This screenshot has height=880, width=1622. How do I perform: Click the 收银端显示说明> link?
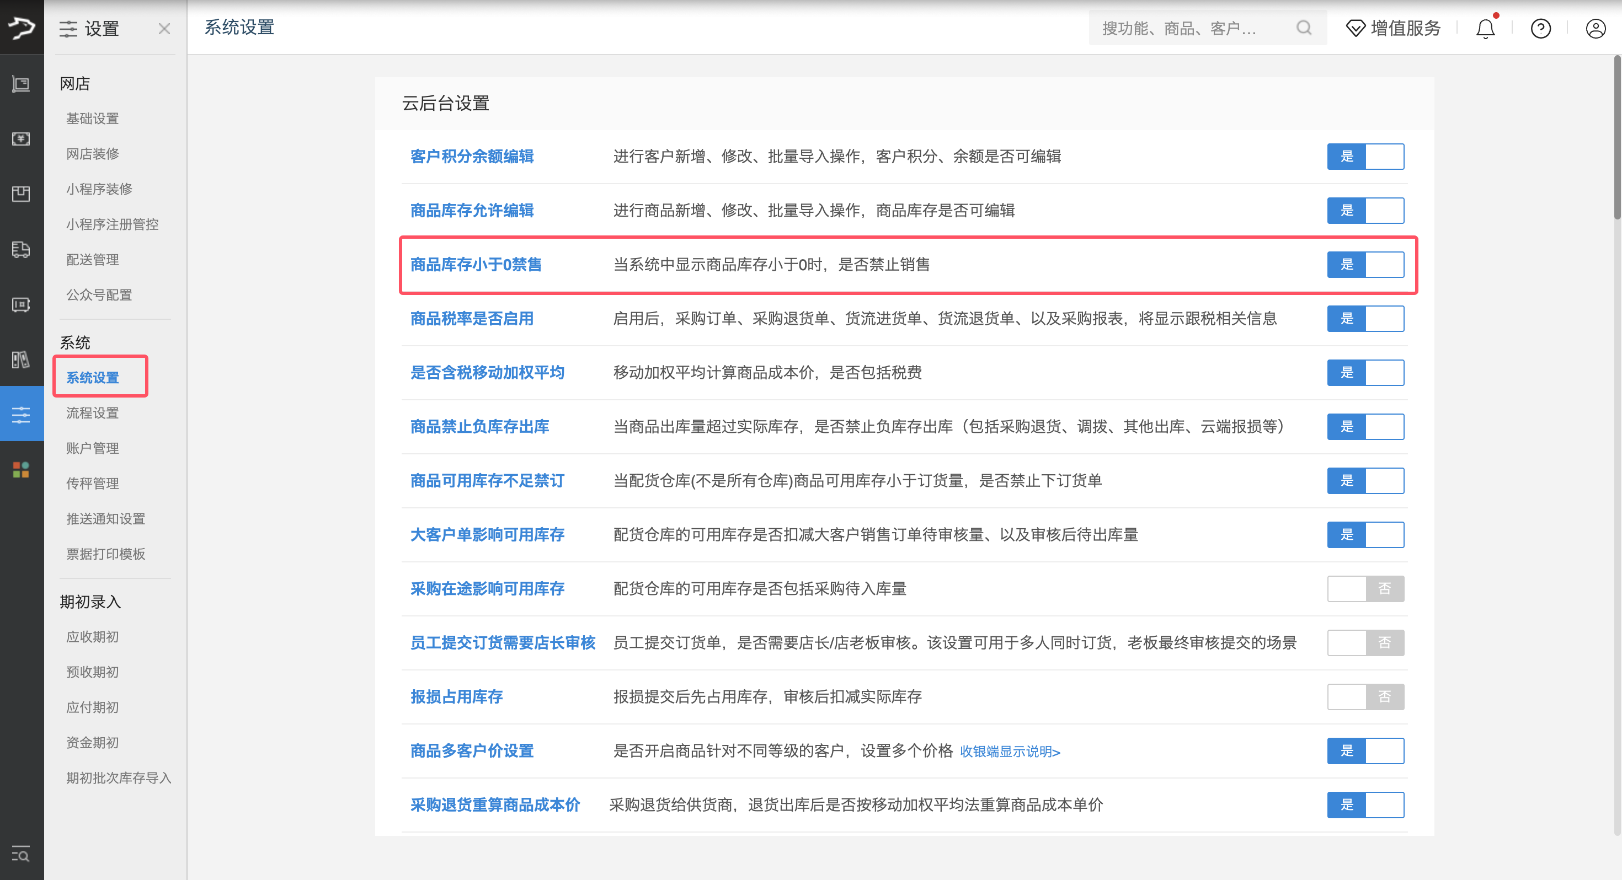pyautogui.click(x=1010, y=752)
